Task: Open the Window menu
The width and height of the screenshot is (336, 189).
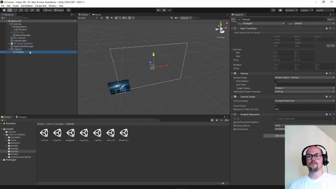Action: click(52, 6)
